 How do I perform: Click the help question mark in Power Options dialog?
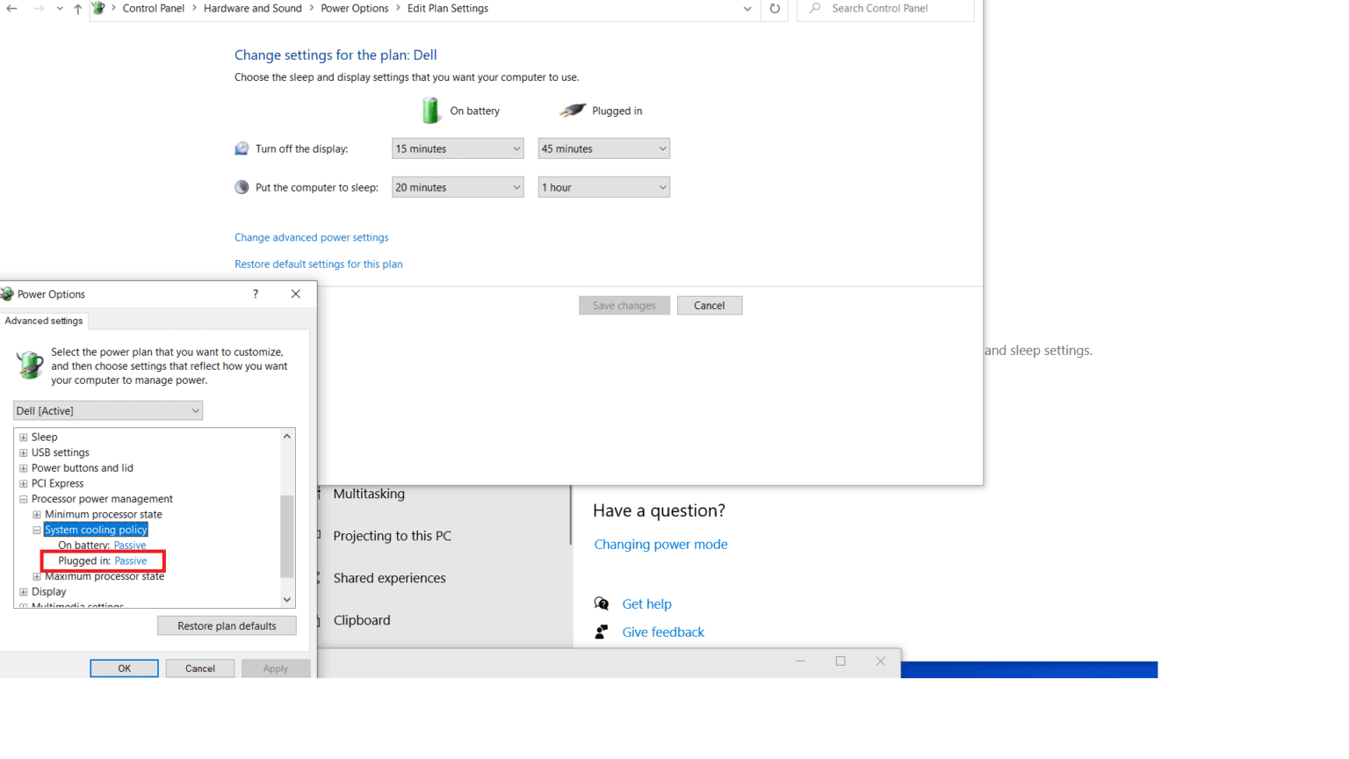(255, 293)
